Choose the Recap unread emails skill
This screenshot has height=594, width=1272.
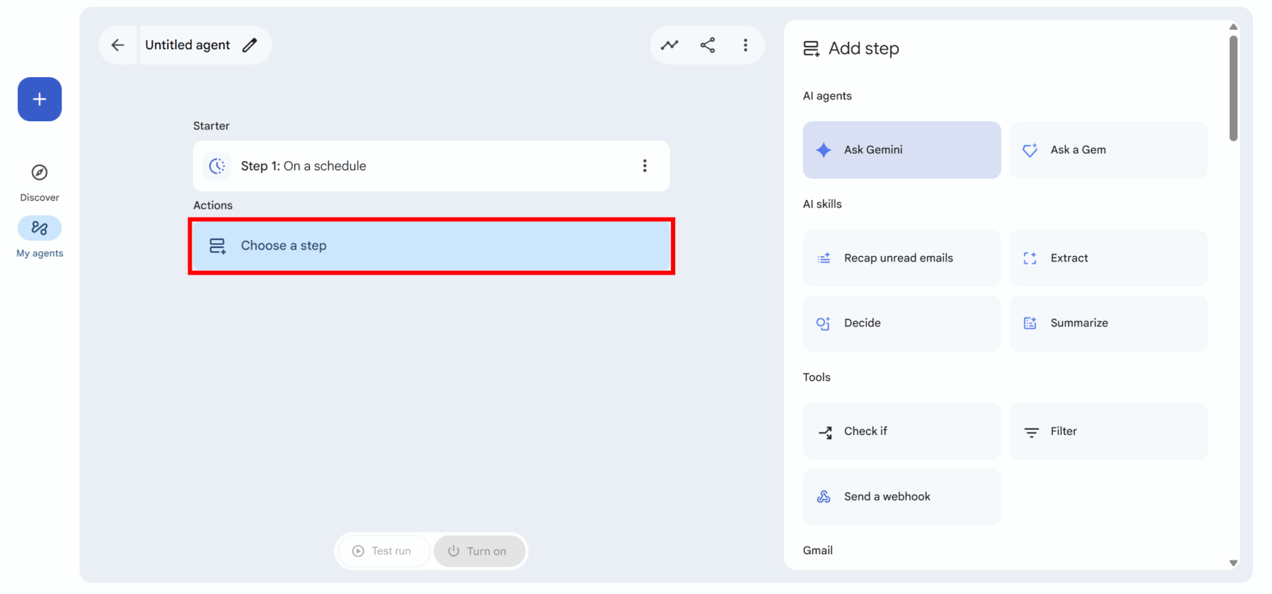coord(901,258)
